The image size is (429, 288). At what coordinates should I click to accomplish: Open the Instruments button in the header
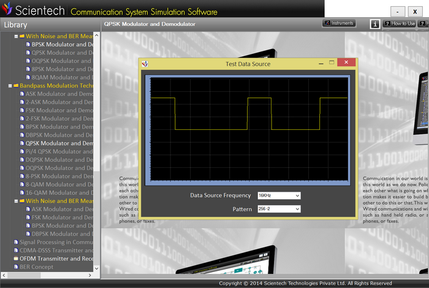pos(339,23)
